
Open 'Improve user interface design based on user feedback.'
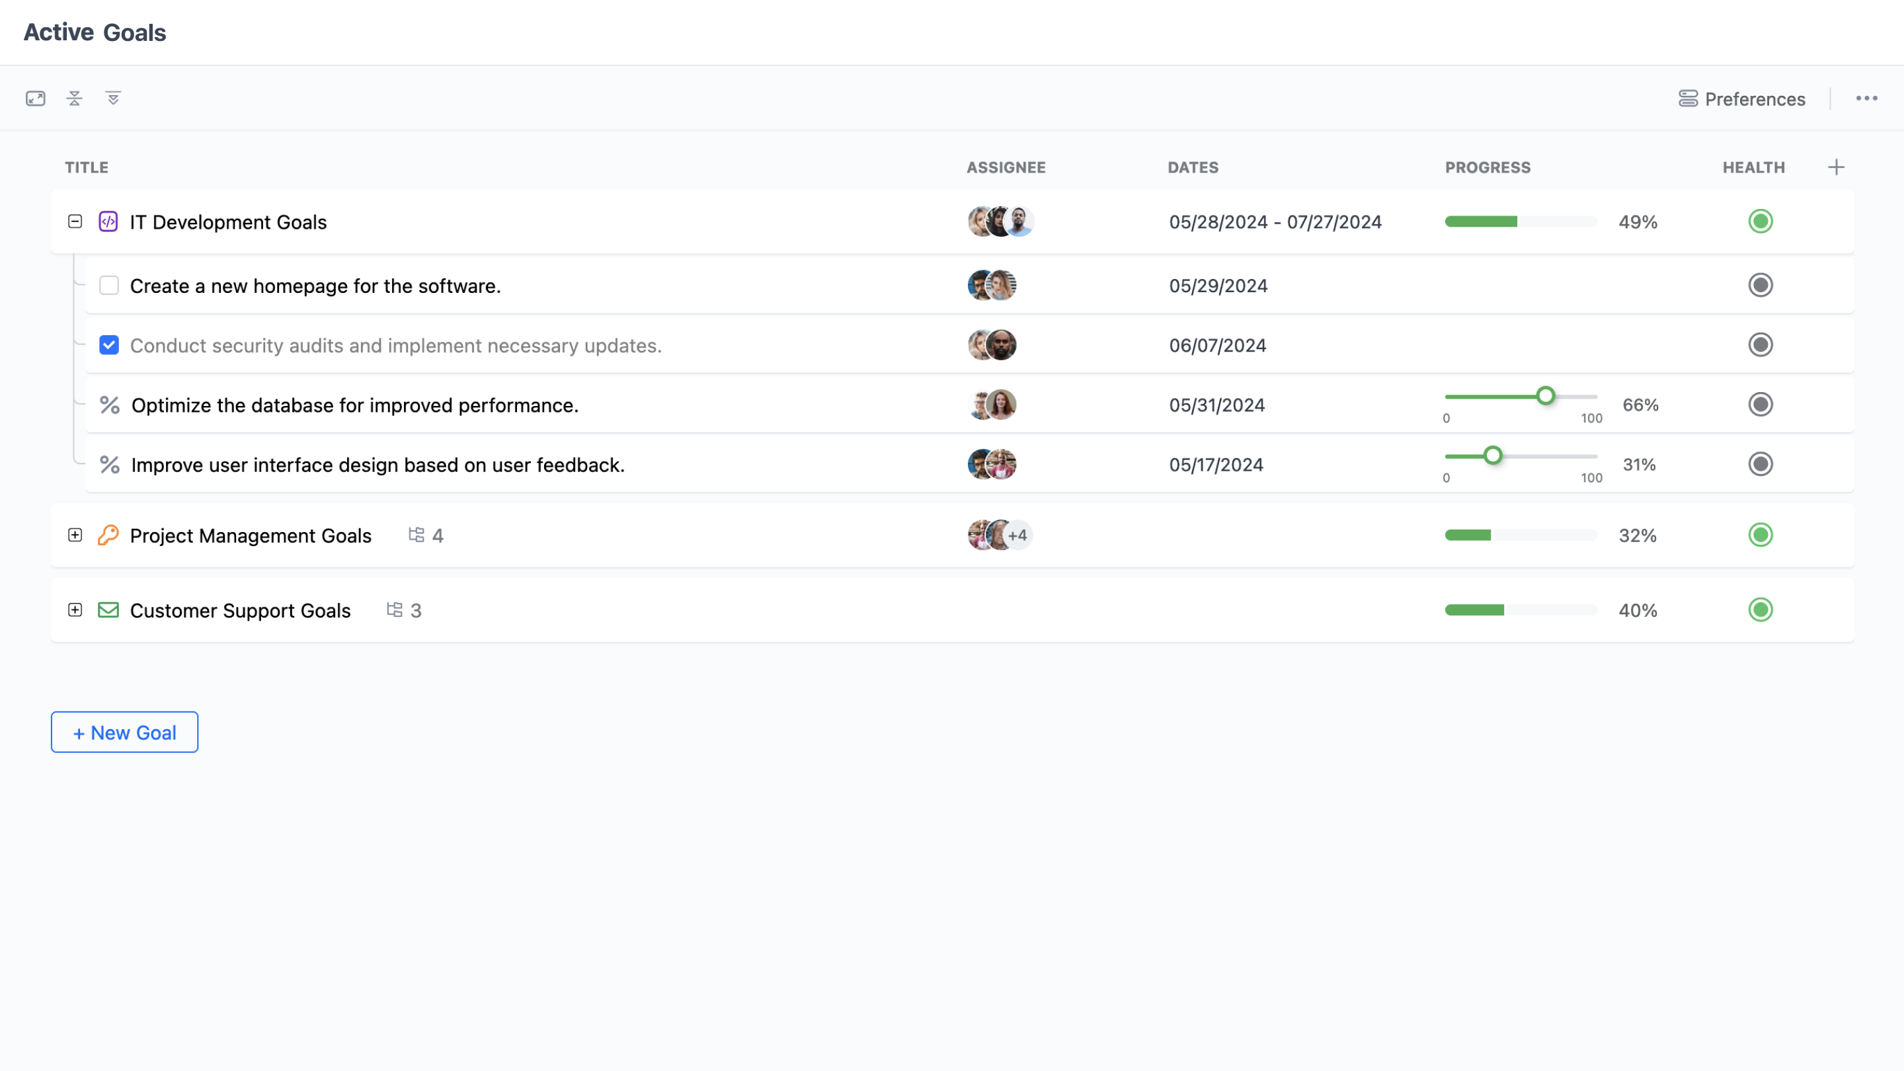(377, 465)
